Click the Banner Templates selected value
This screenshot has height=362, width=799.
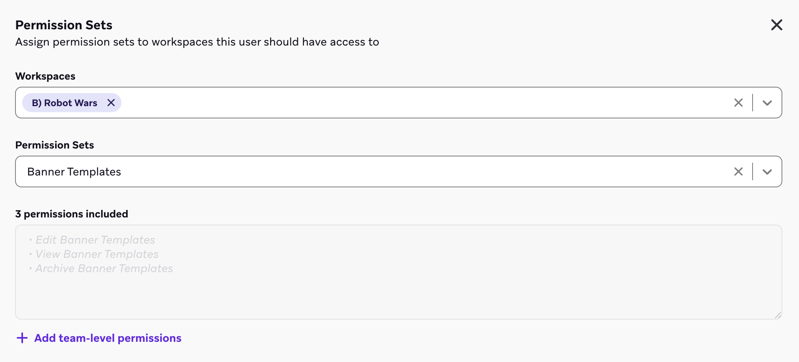click(x=74, y=172)
